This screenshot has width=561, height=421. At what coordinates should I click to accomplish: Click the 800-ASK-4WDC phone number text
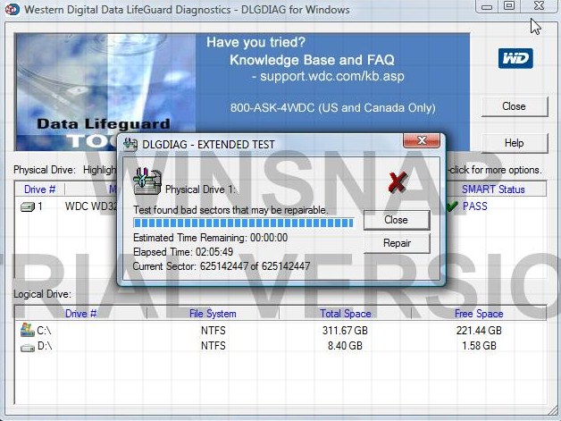click(x=332, y=108)
